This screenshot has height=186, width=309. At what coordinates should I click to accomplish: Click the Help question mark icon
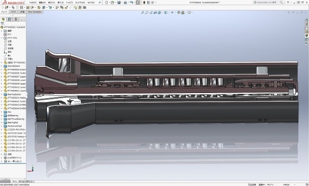288,3
